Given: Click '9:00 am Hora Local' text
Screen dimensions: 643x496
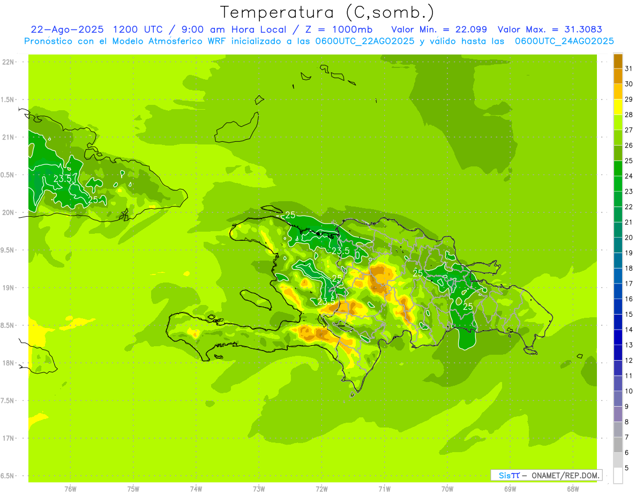Looking at the screenshot, I should pyautogui.click(x=233, y=29).
